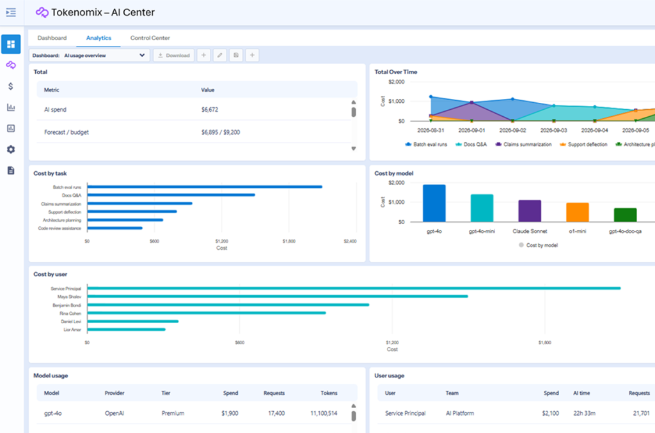
Task: Collapse the sidebar with the menu icon
Action: point(11,13)
